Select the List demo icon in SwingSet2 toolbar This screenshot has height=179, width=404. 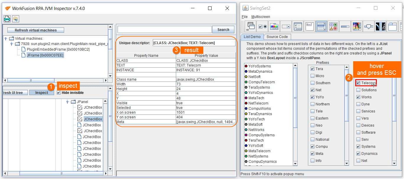tap(322, 26)
